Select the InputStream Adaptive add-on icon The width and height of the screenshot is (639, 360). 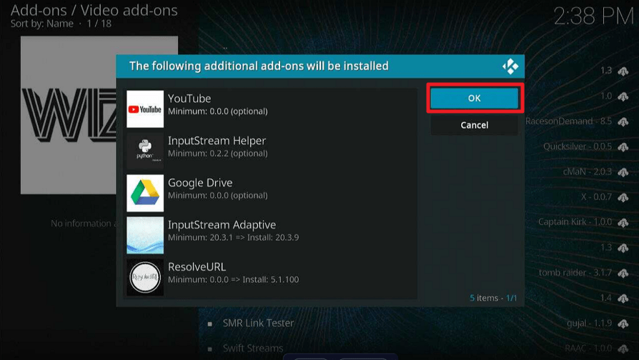coord(145,236)
